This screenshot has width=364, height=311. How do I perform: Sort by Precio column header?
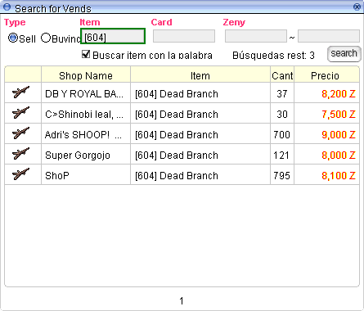tap(326, 75)
